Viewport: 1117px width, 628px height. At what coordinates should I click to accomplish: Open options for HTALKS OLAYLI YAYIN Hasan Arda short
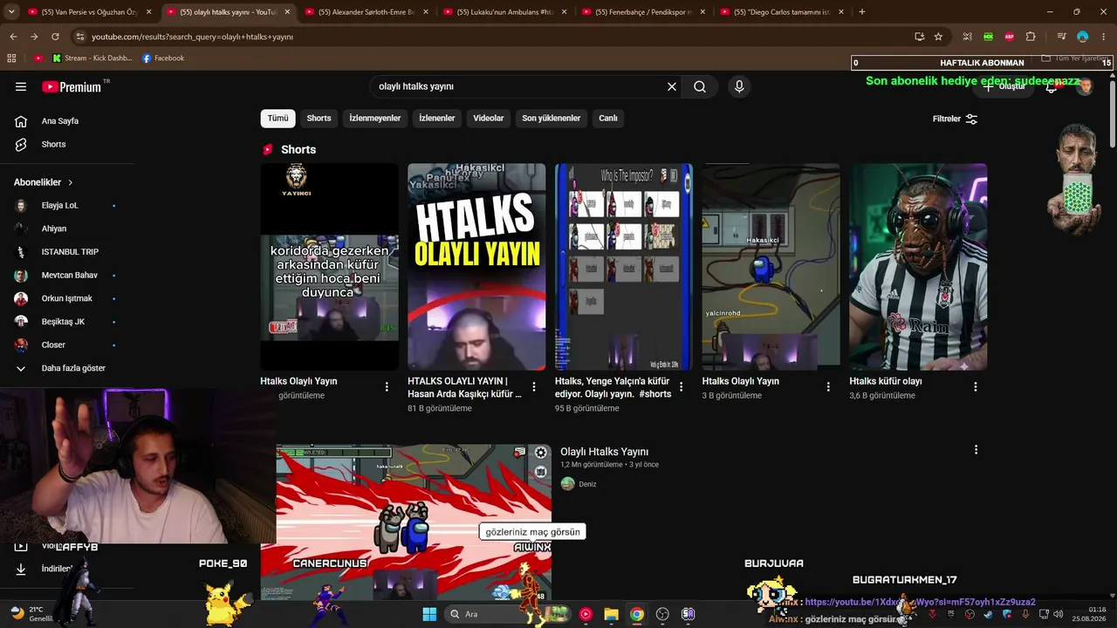tap(534, 386)
